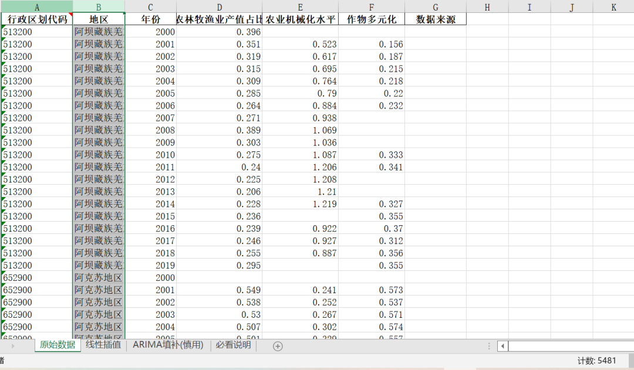Select column A header
This screenshot has width=634, height=370.
[37, 7]
